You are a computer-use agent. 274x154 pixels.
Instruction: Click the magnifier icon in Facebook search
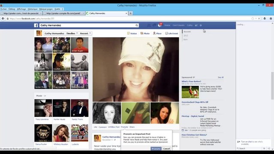(137, 25)
